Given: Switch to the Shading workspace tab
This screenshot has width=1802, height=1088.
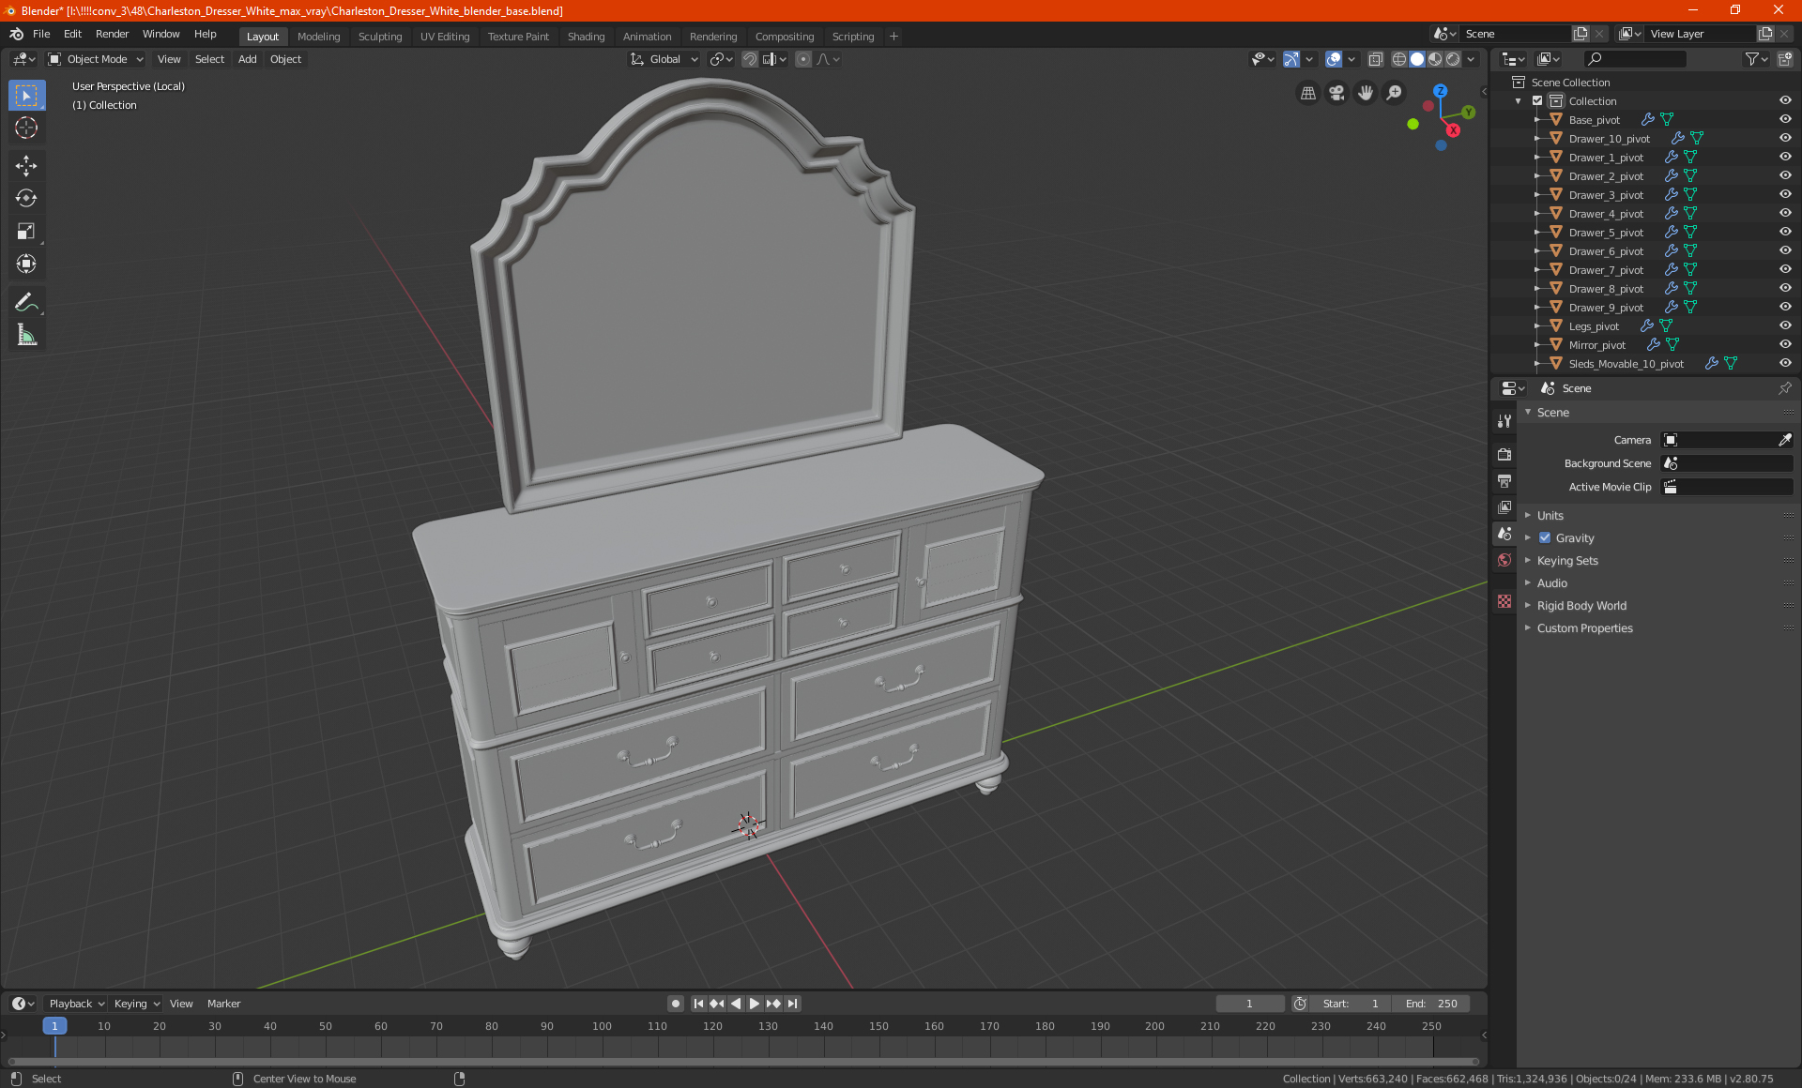Looking at the screenshot, I should click(x=586, y=37).
